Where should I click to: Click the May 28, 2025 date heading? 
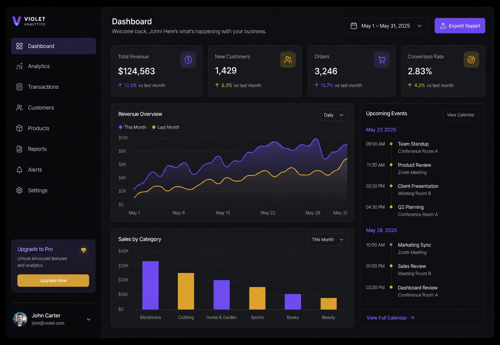coord(381,230)
